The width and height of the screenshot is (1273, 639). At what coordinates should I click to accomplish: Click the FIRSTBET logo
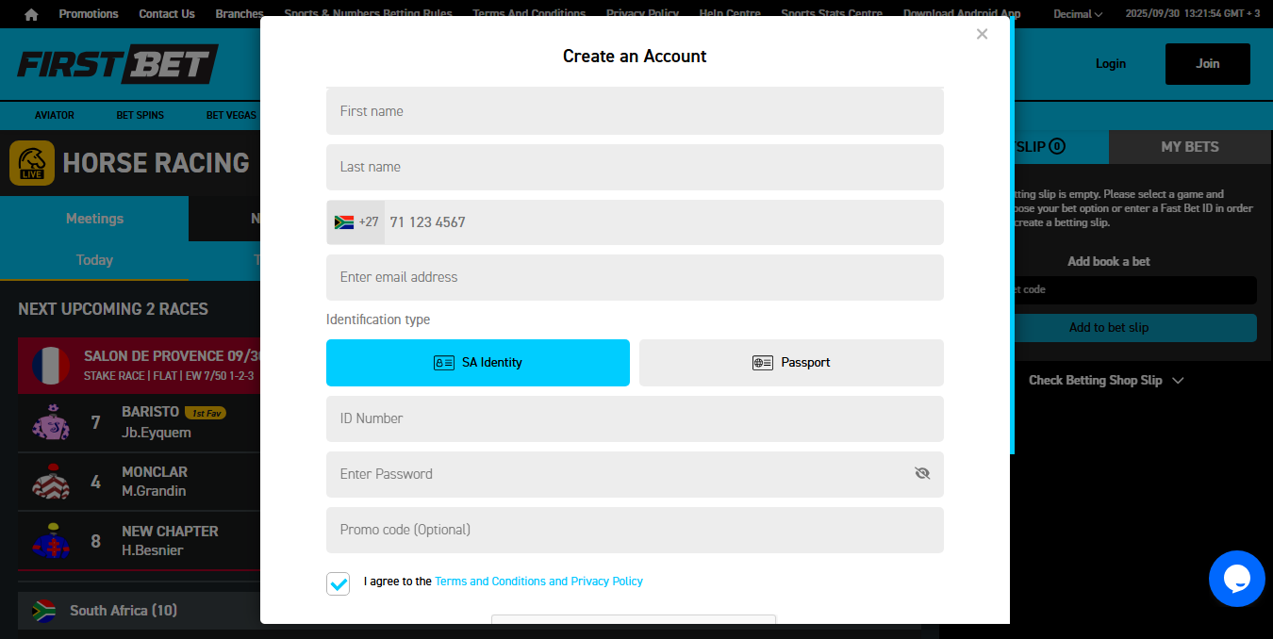[116, 63]
